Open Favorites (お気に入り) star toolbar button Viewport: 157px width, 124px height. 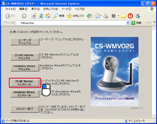coord(76,16)
